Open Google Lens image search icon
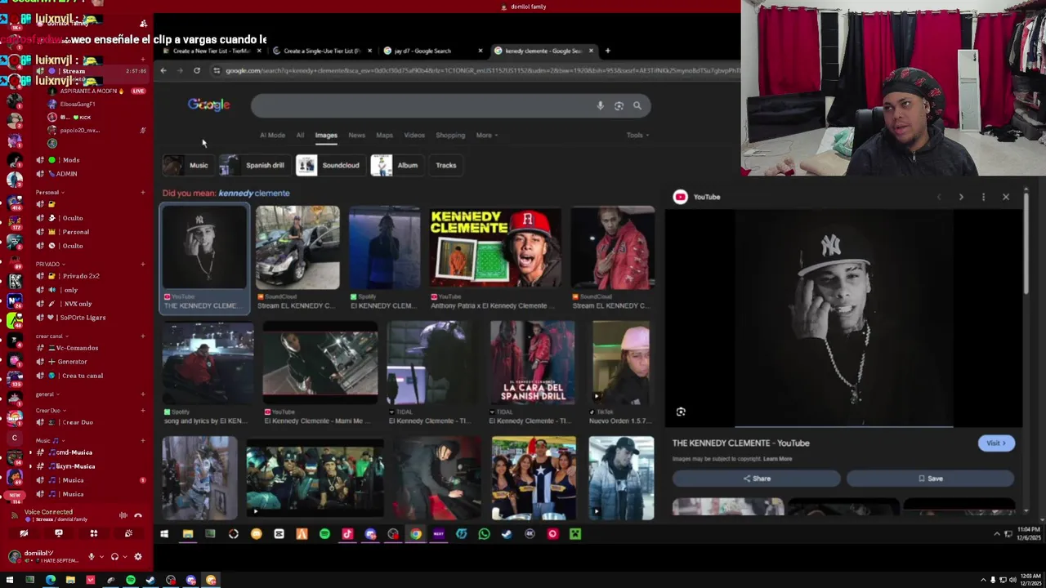The width and height of the screenshot is (1046, 588). click(x=619, y=105)
